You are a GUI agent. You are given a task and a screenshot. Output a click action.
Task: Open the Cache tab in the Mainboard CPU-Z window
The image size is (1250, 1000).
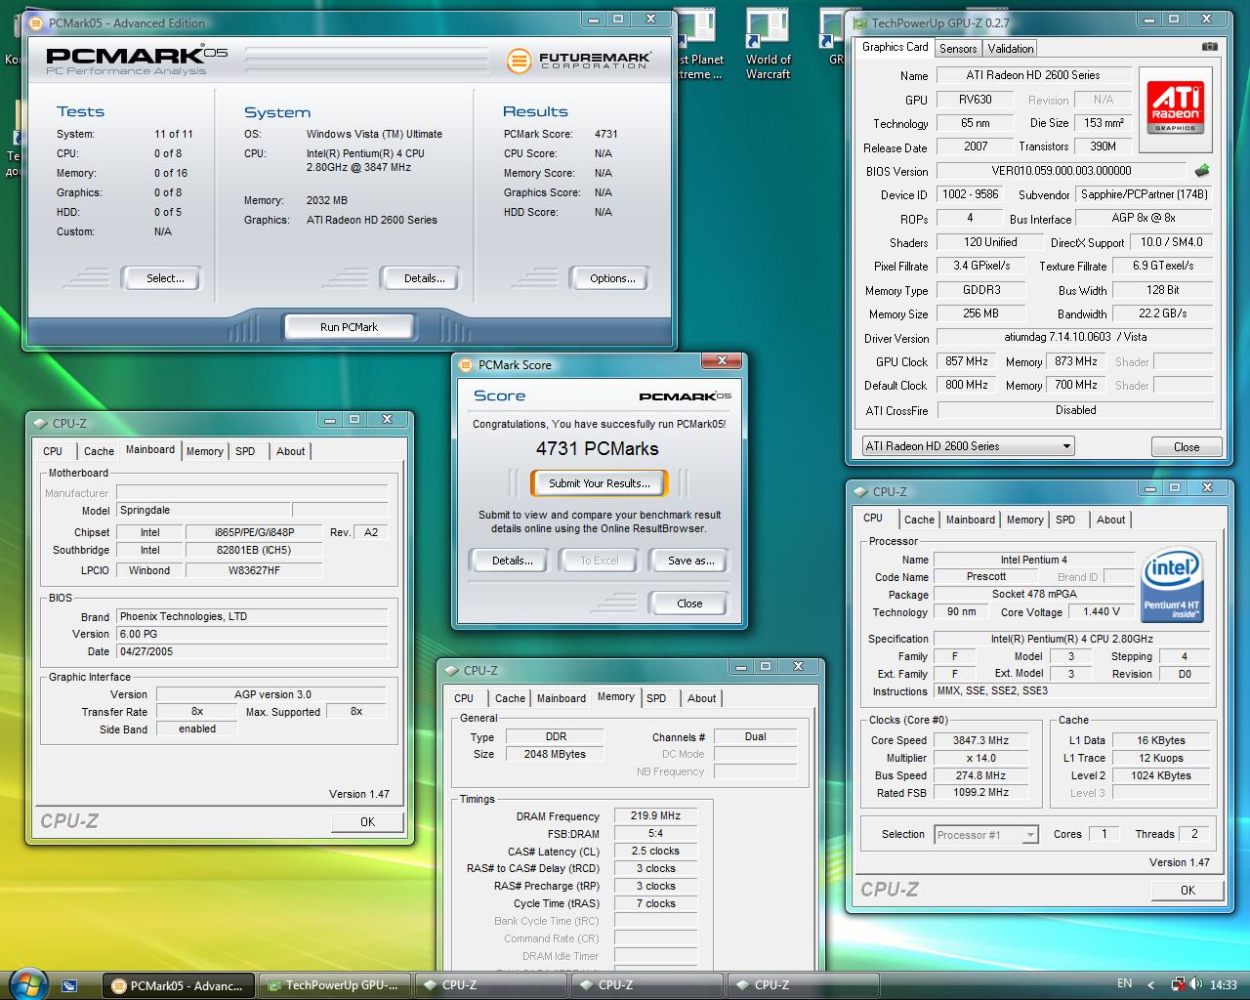tap(99, 451)
